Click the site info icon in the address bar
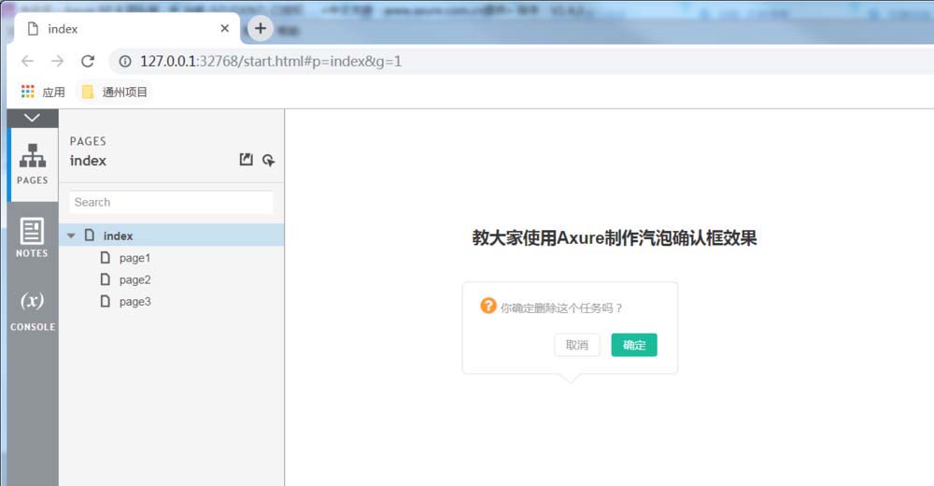This screenshot has width=934, height=486. pyautogui.click(x=125, y=61)
